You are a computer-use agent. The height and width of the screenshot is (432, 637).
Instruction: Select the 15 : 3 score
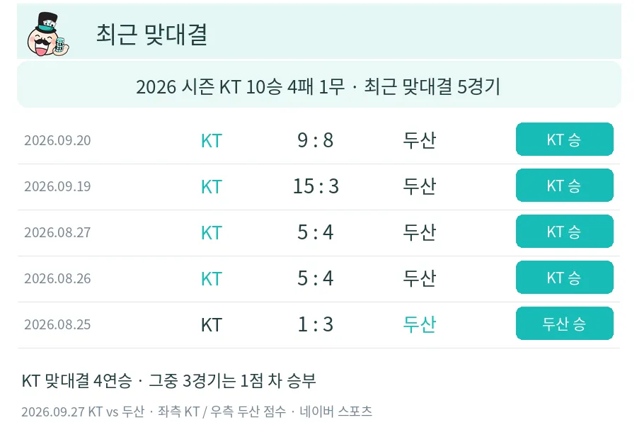[316, 186]
